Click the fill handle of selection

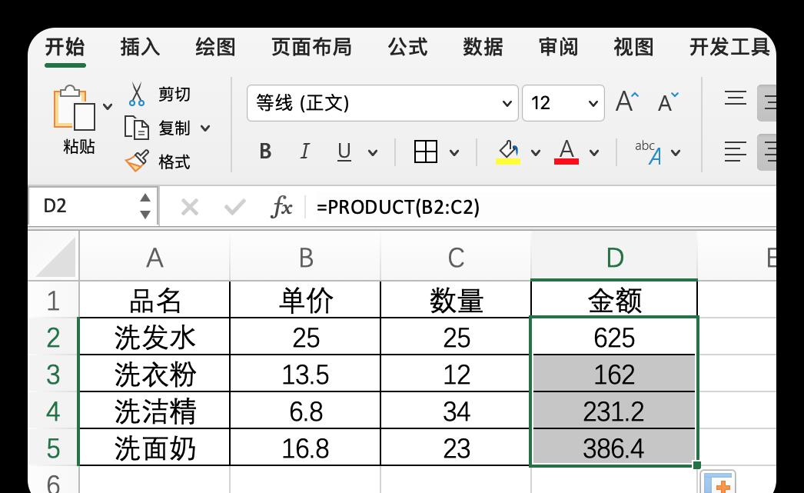click(697, 465)
